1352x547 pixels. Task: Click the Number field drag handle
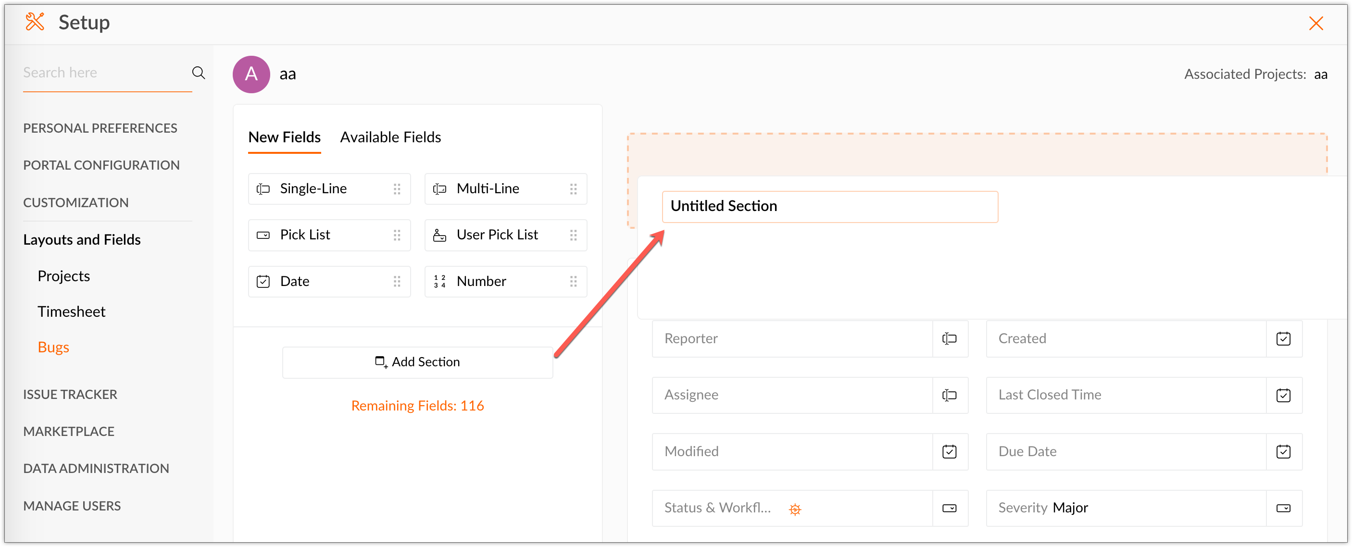[x=573, y=281]
